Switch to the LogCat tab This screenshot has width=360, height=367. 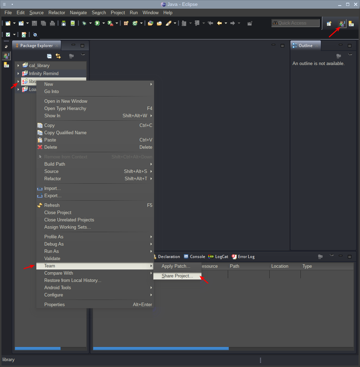pyautogui.click(x=221, y=257)
